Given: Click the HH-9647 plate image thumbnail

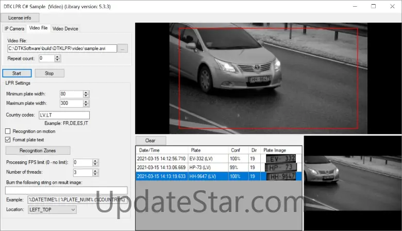Looking at the screenshot, I should tap(281, 176).
